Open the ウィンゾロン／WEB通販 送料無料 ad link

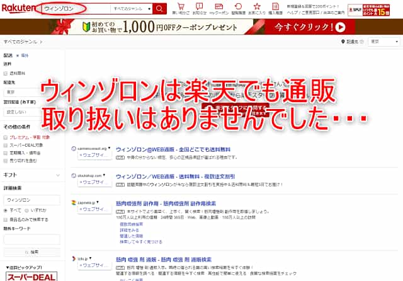(175, 176)
